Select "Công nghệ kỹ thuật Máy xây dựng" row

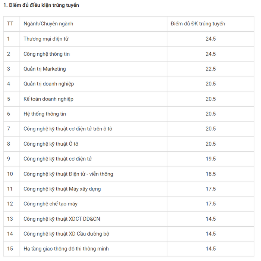coord(129,189)
